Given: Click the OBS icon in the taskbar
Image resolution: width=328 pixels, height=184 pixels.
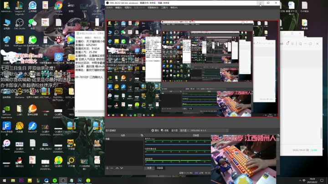Looking at the screenshot, I should (63, 180).
